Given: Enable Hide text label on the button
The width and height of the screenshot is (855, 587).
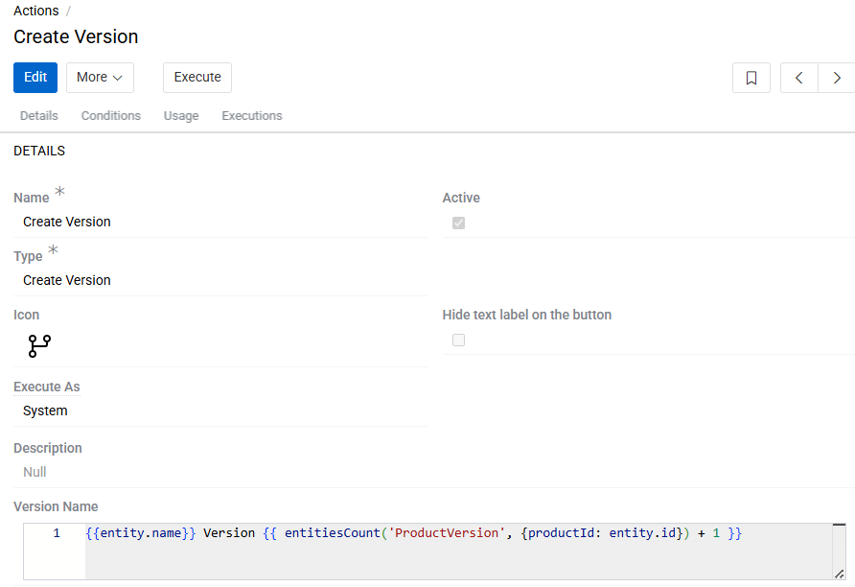Looking at the screenshot, I should 458,340.
